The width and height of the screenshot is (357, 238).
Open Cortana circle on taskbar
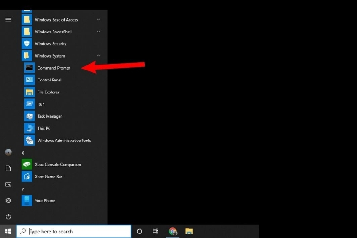pyautogui.click(x=139, y=232)
